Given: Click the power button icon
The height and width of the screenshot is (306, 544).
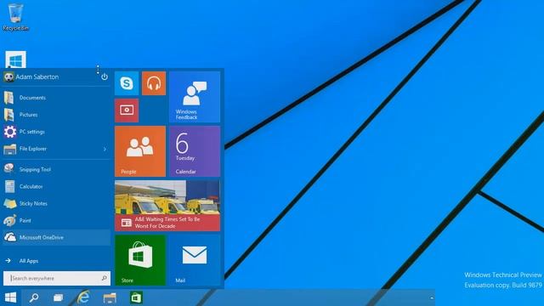Looking at the screenshot, I should (x=105, y=76).
